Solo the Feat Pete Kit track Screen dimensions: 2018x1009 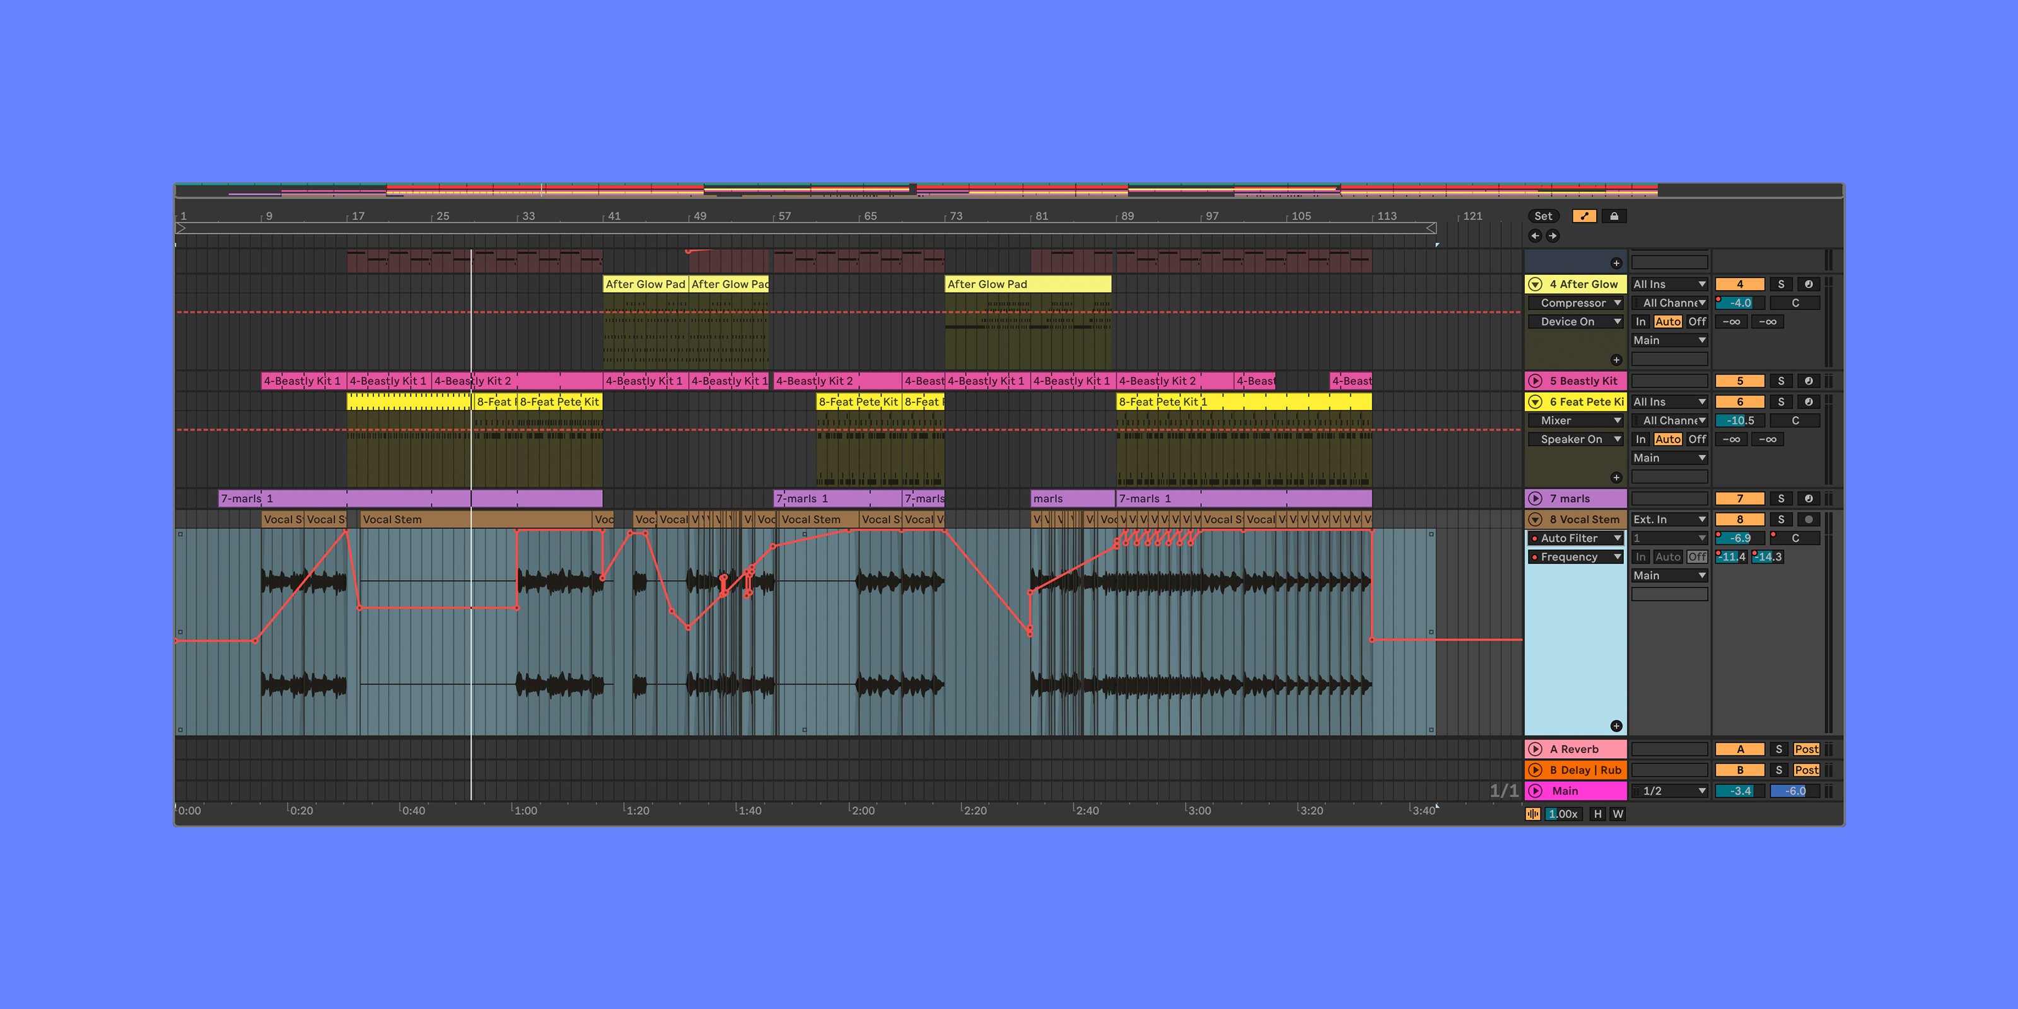(x=1781, y=402)
